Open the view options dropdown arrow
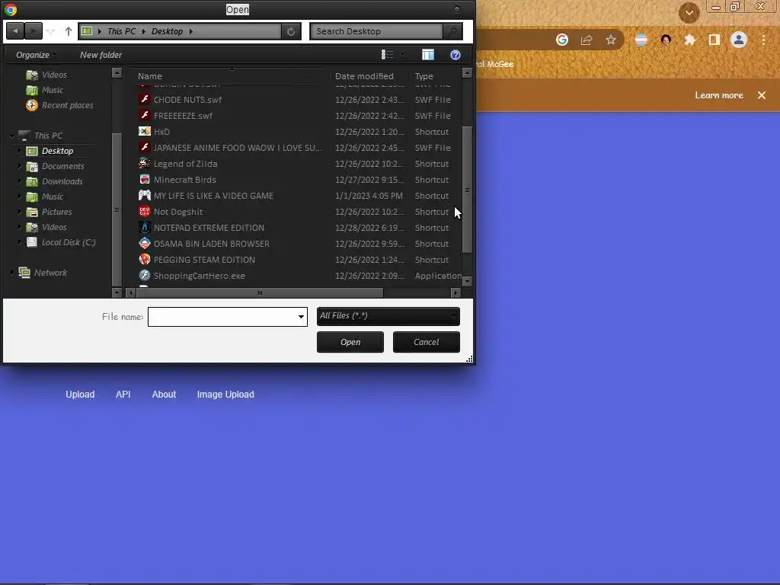780x585 pixels. tap(402, 55)
